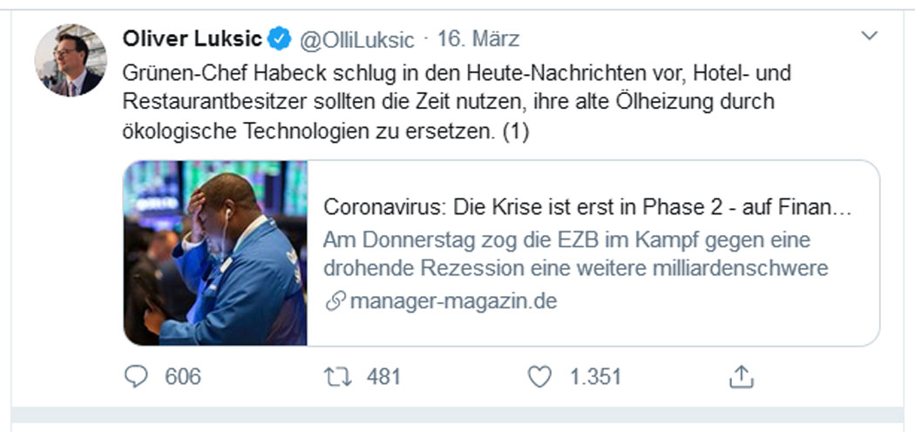Click the retweet arrows icon

tap(338, 376)
